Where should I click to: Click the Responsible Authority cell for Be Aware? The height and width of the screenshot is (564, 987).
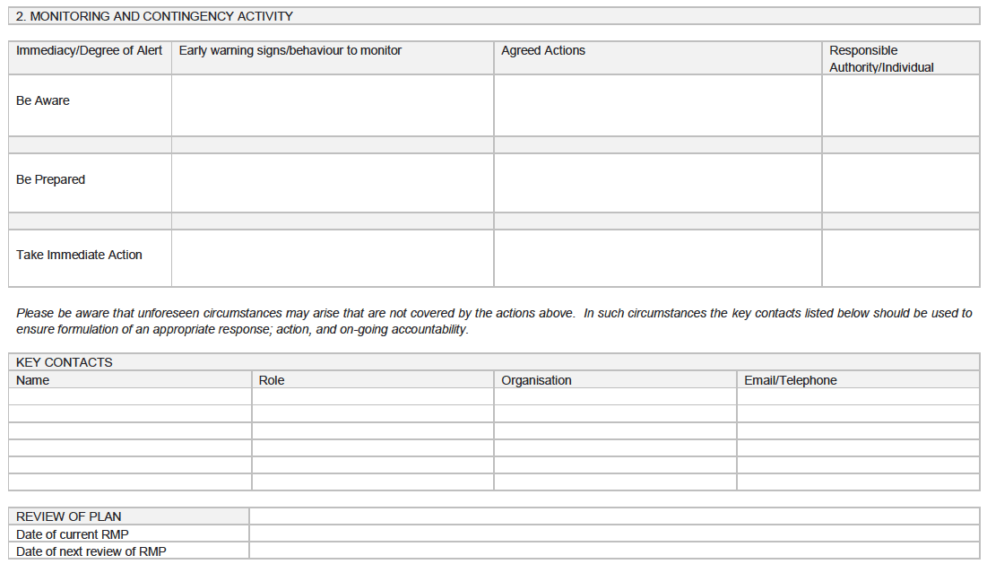[x=901, y=105]
